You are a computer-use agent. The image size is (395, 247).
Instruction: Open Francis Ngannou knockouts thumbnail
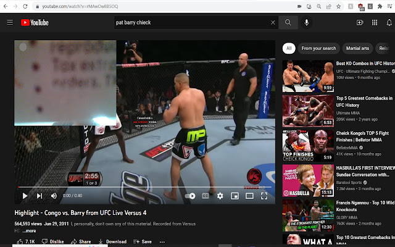[x=308, y=216]
